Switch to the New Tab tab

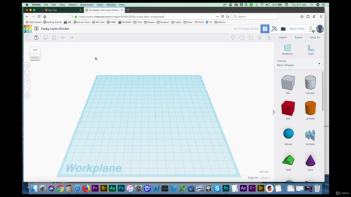(63, 10)
